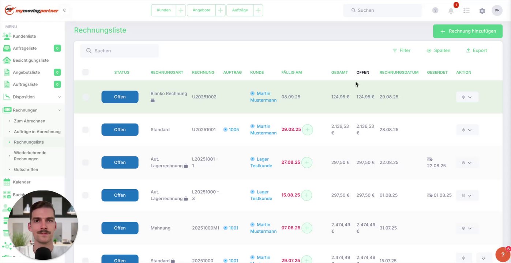Open Wiederkehrende Rechnungen submenu item
This screenshot has width=511, height=263.
30,156
